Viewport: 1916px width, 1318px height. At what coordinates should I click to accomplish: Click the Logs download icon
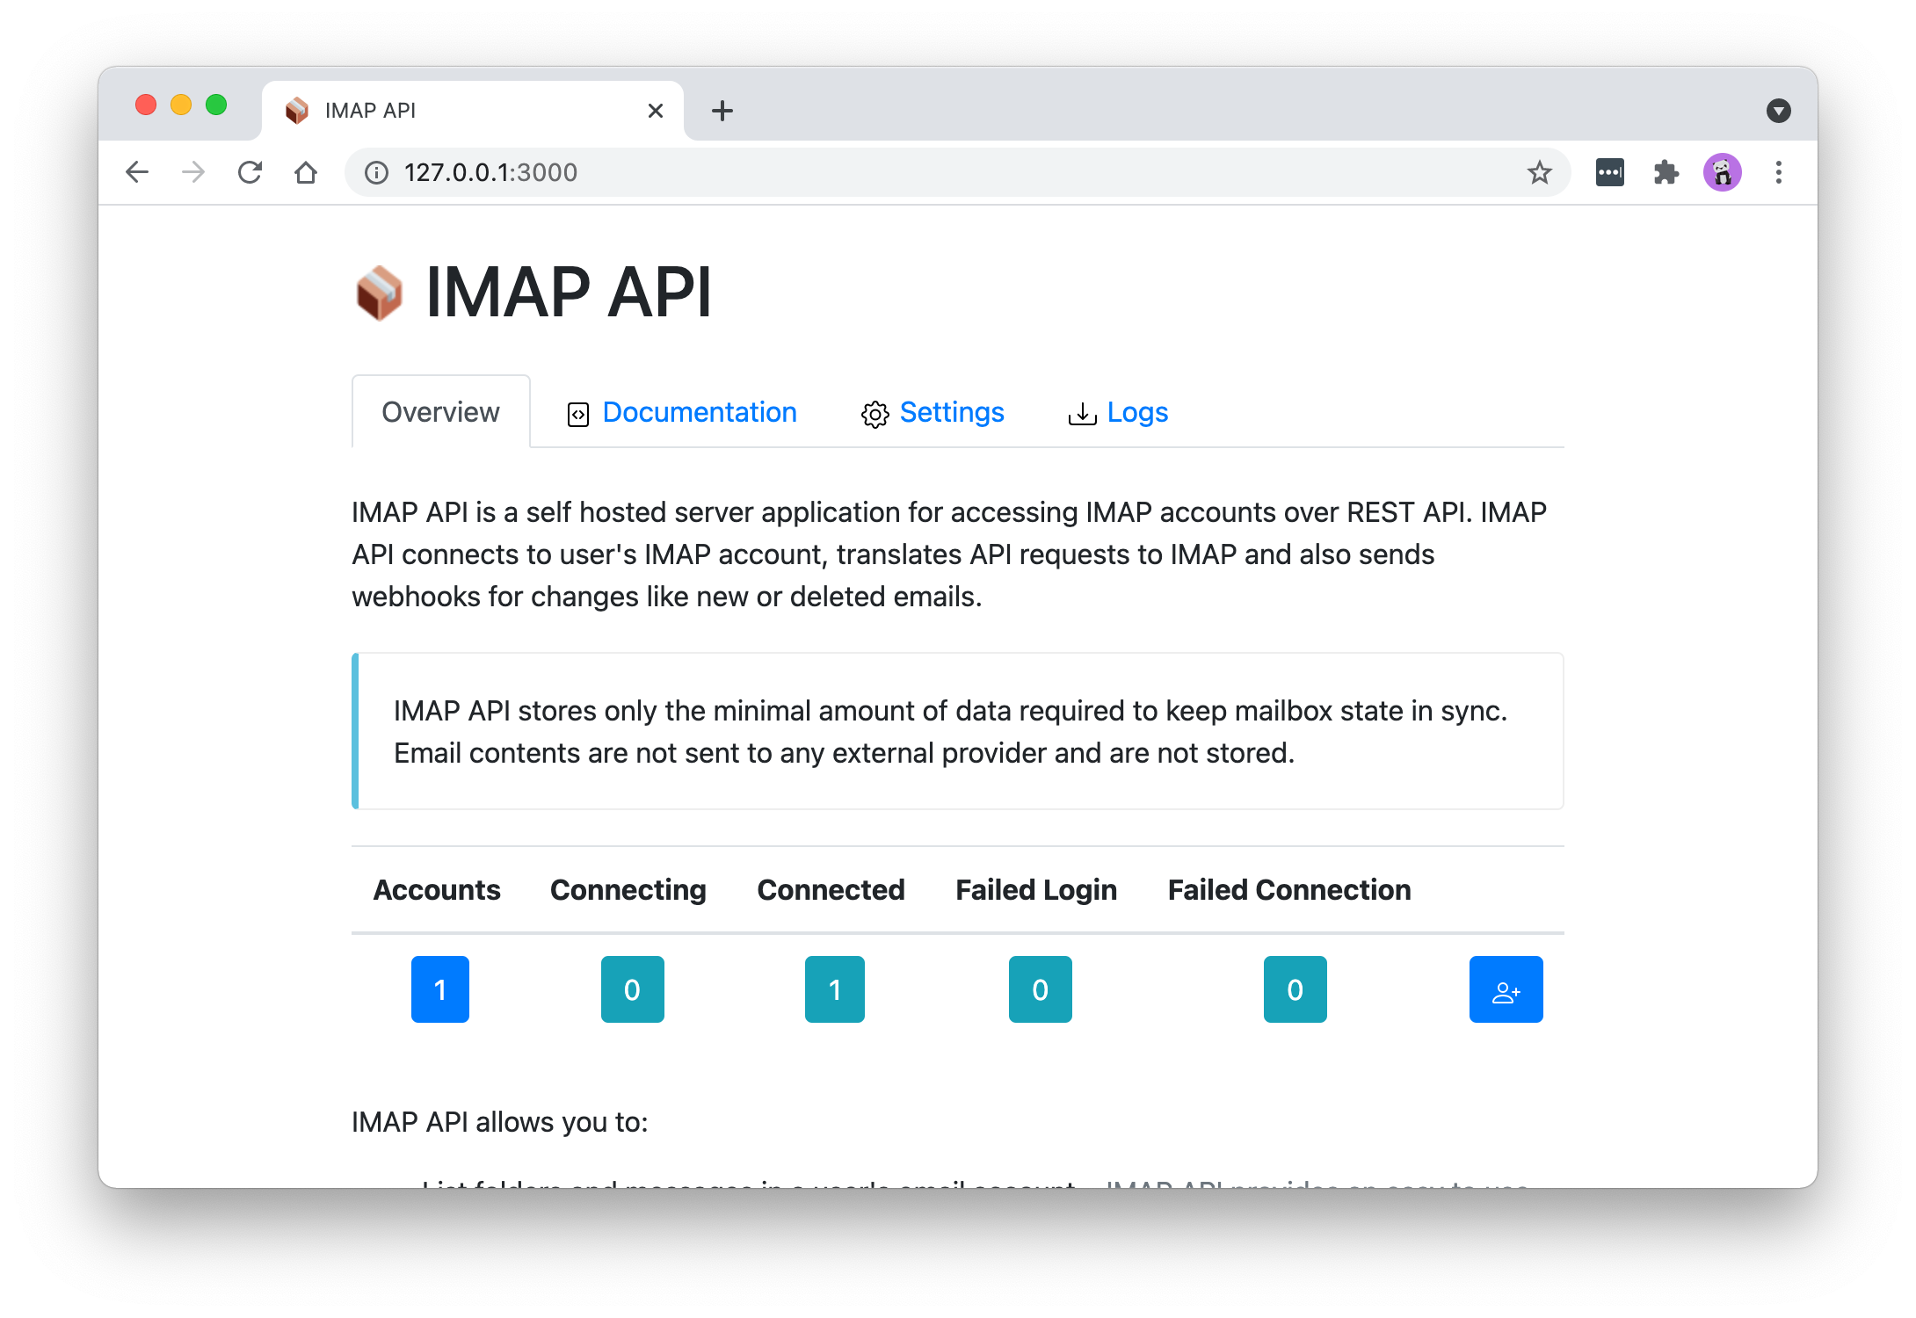point(1083,413)
